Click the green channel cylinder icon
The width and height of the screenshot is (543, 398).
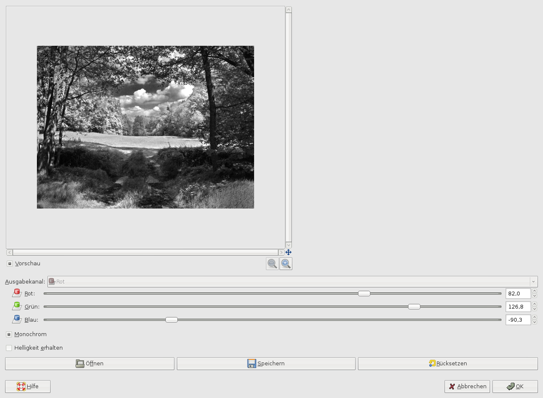(17, 306)
